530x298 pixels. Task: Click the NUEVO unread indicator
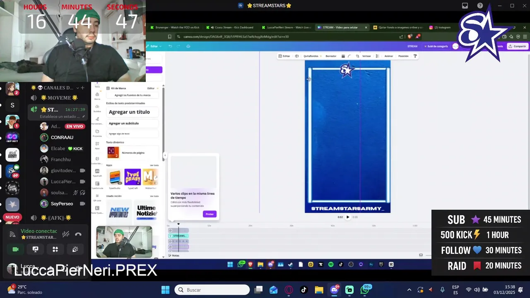12,217
